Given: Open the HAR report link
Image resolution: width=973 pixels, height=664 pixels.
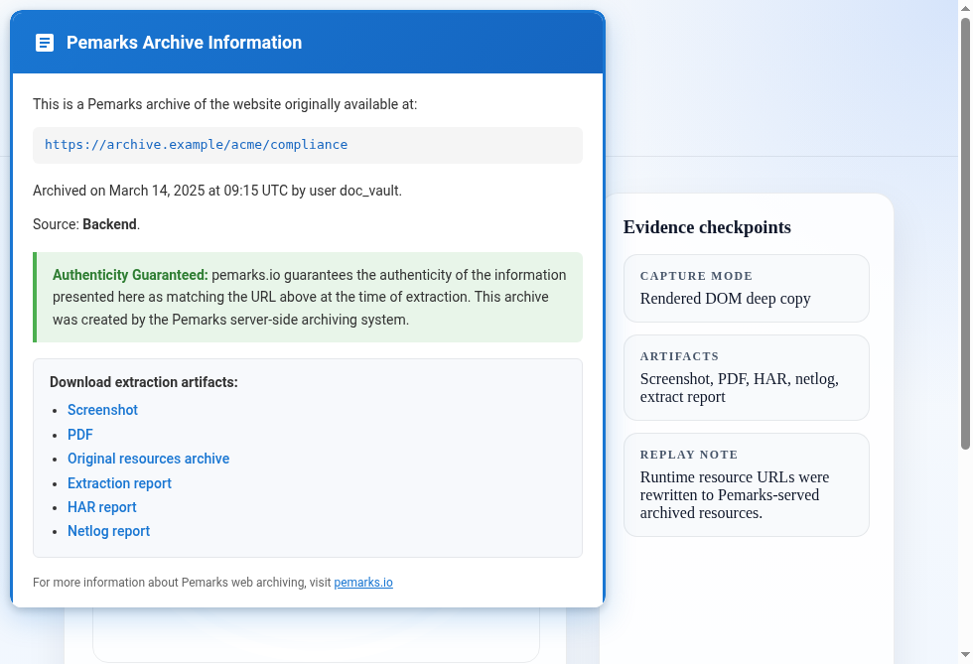Looking at the screenshot, I should tap(101, 507).
